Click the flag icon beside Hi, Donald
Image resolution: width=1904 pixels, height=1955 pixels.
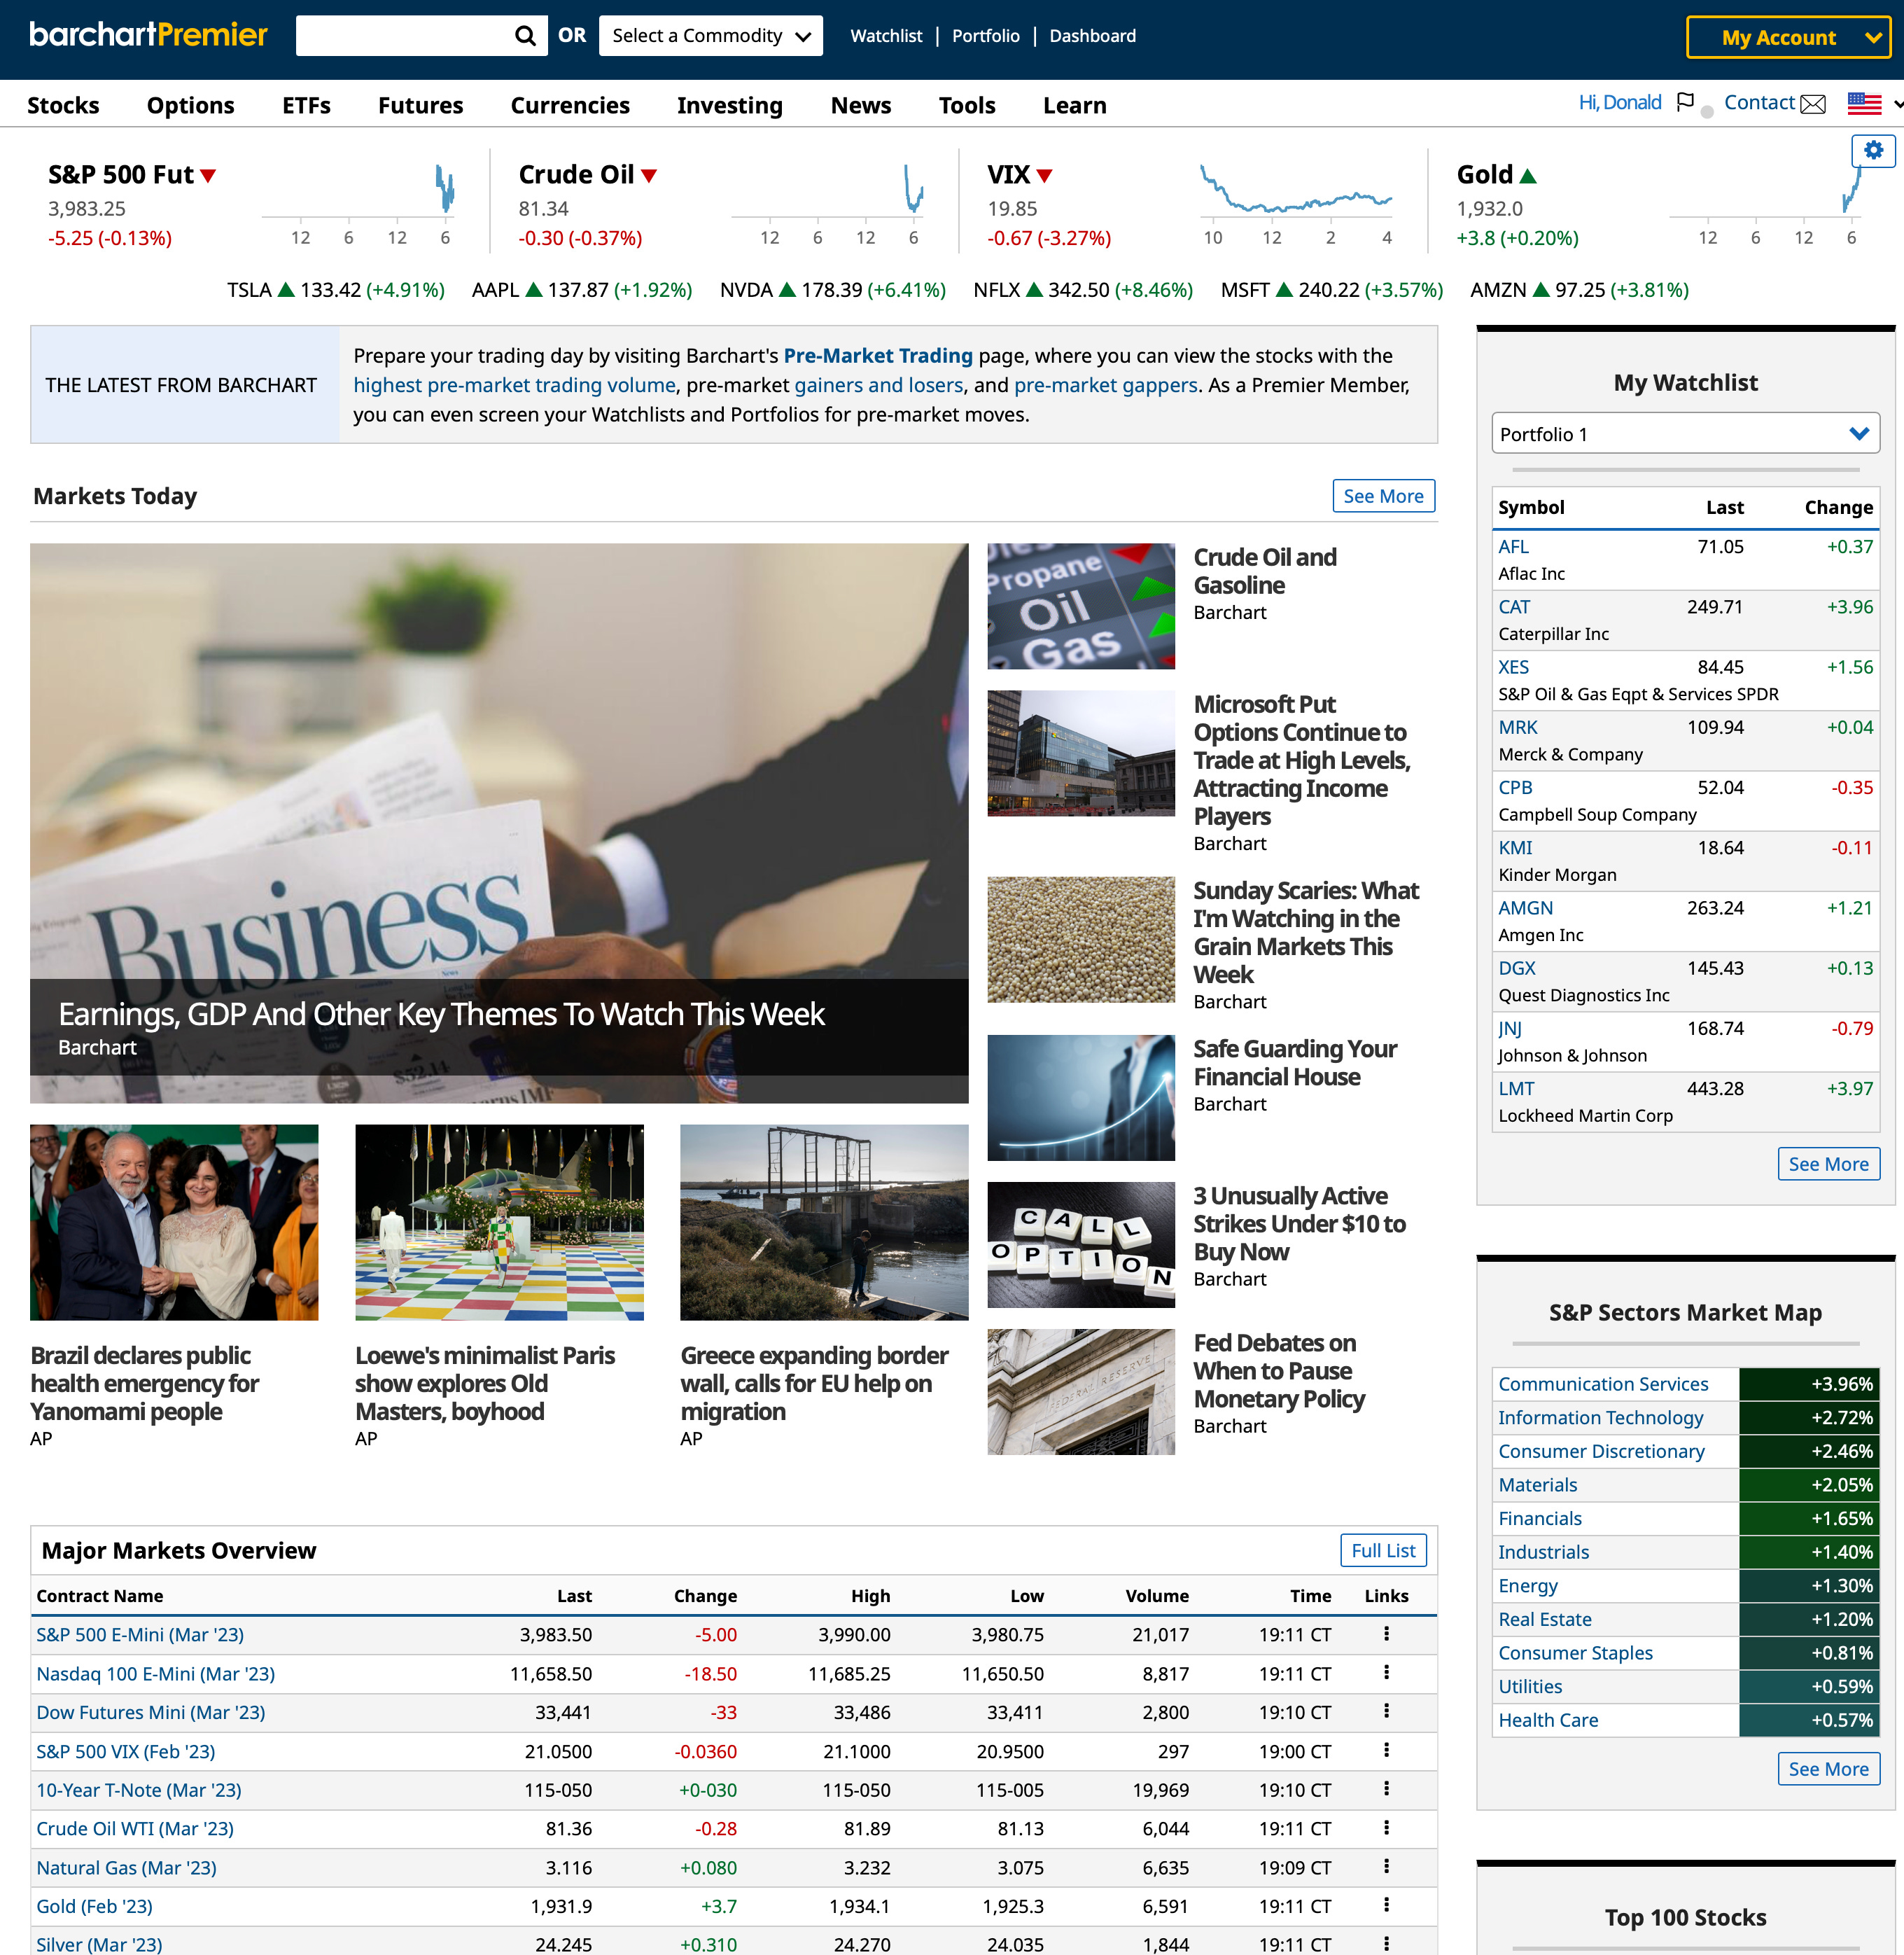1685,102
